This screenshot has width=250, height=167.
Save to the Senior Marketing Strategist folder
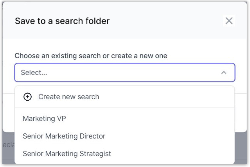67,154
